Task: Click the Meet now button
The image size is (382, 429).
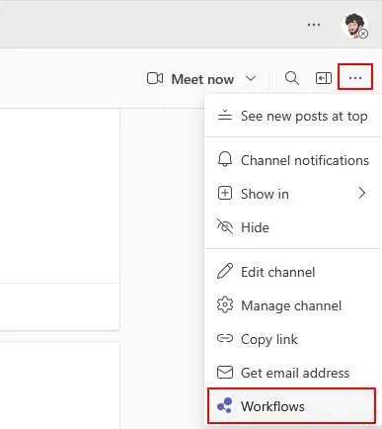Action: coord(191,79)
